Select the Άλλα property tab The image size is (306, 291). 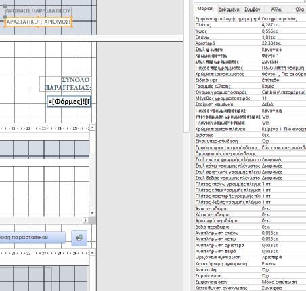(276, 9)
